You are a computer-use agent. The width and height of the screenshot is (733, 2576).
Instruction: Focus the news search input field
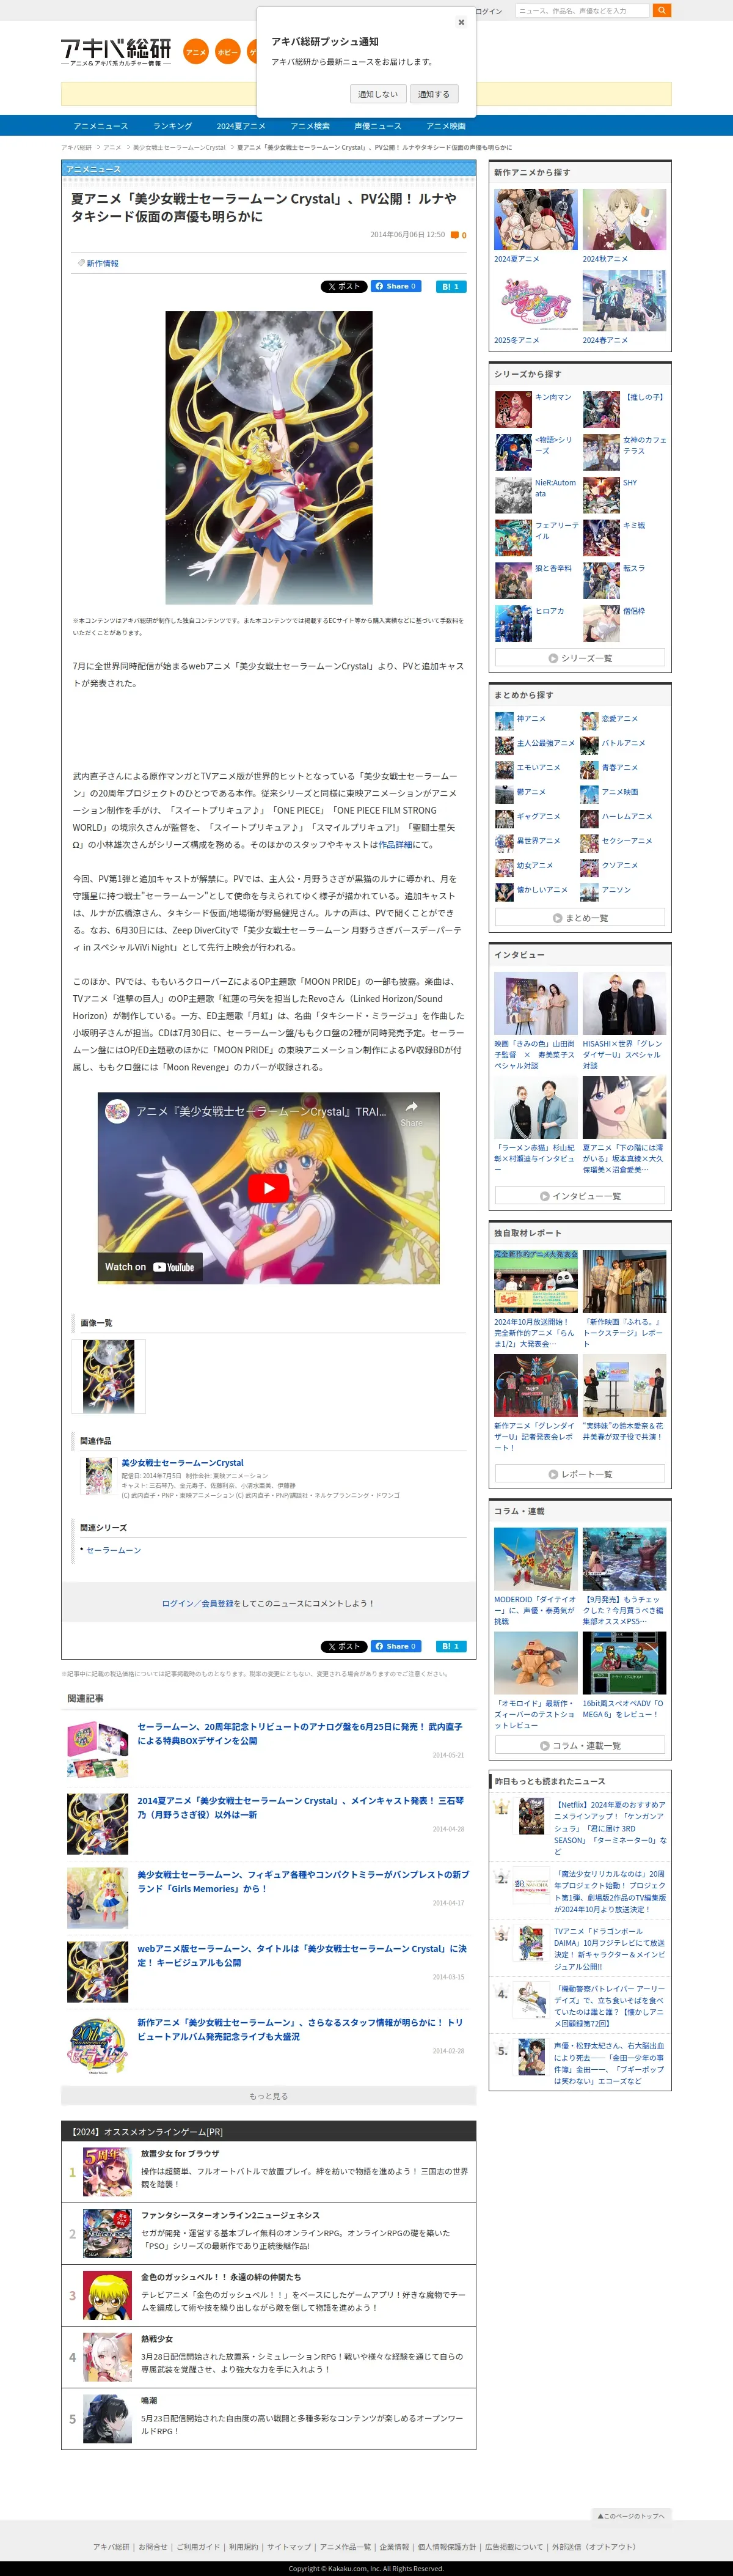582,11
